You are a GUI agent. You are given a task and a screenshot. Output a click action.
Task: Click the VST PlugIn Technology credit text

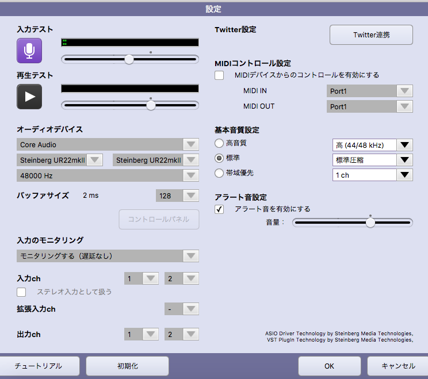(340, 340)
